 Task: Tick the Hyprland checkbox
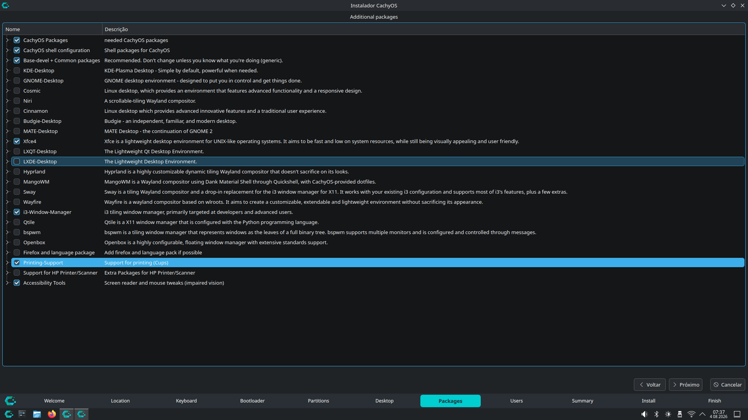point(17,171)
